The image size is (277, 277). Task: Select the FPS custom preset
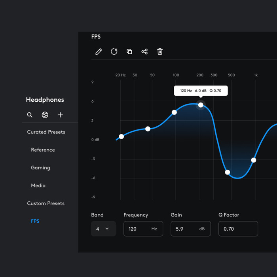click(35, 221)
